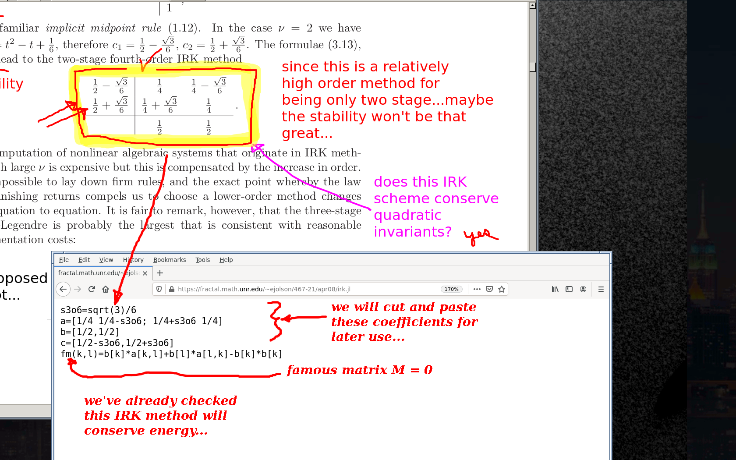Go to the Firefox home page

click(106, 289)
